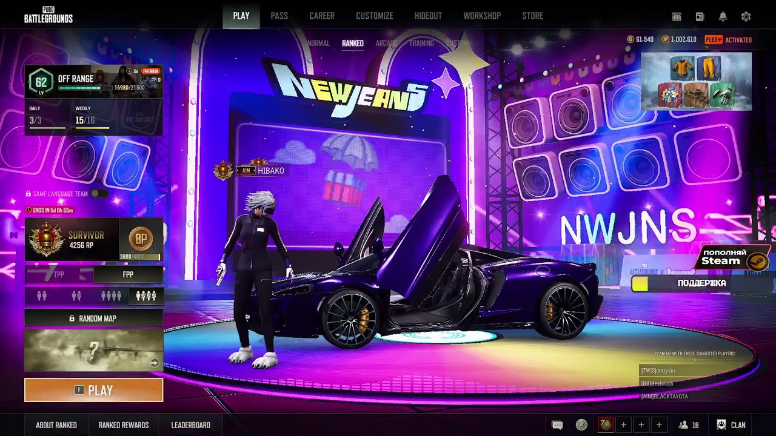776x436 pixels.
Task: Open the friends list icon showing 18
Action: [689, 425]
